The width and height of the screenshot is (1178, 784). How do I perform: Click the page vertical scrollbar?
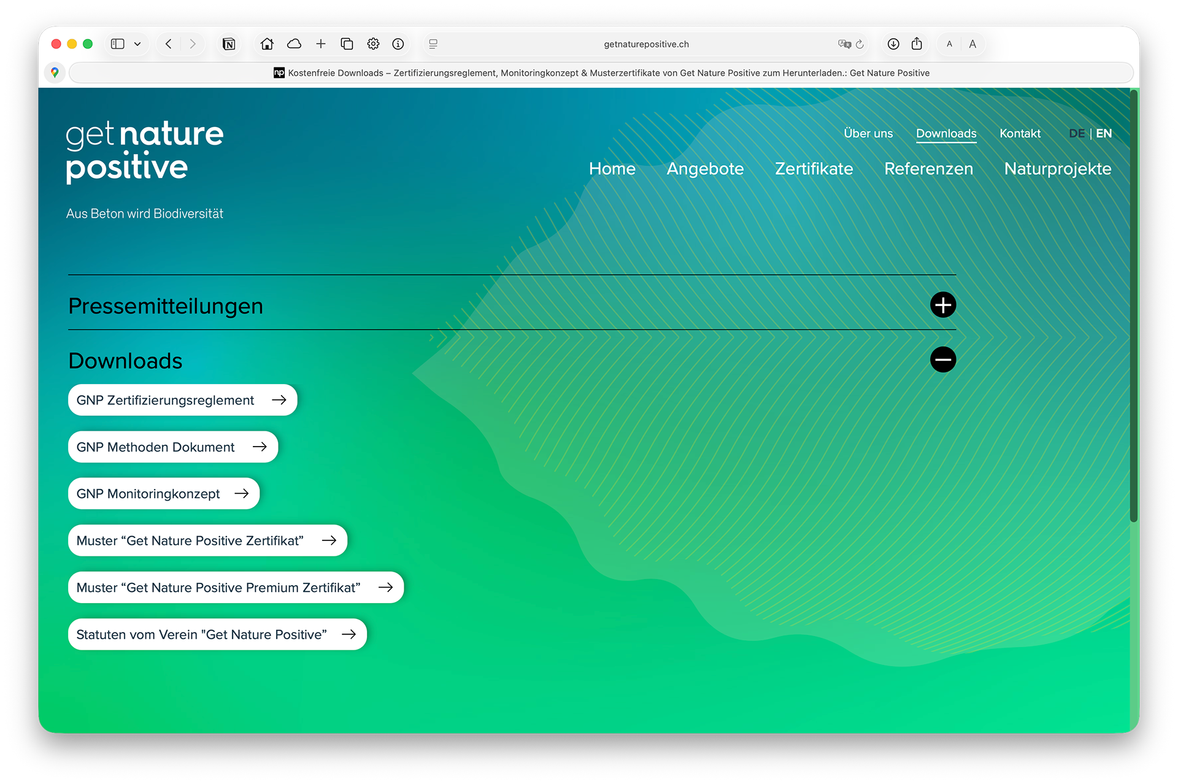coord(1133,307)
